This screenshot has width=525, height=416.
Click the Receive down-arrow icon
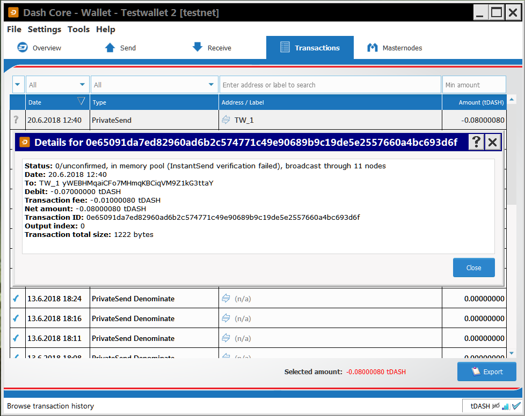[x=198, y=47]
